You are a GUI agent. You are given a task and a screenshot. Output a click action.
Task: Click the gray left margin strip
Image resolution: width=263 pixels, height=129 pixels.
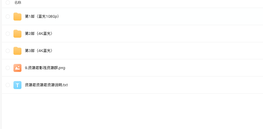1,64
